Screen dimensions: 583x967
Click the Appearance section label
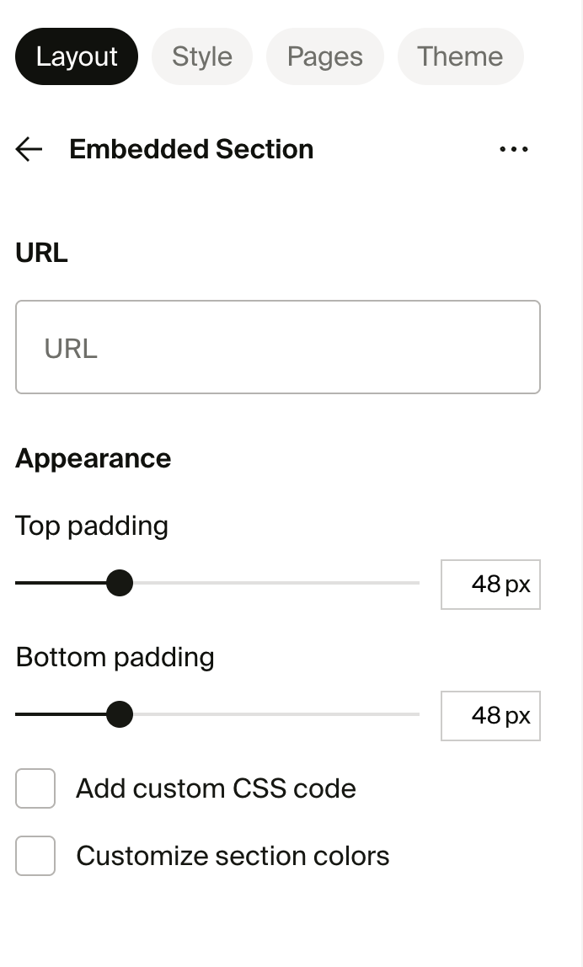pos(93,457)
